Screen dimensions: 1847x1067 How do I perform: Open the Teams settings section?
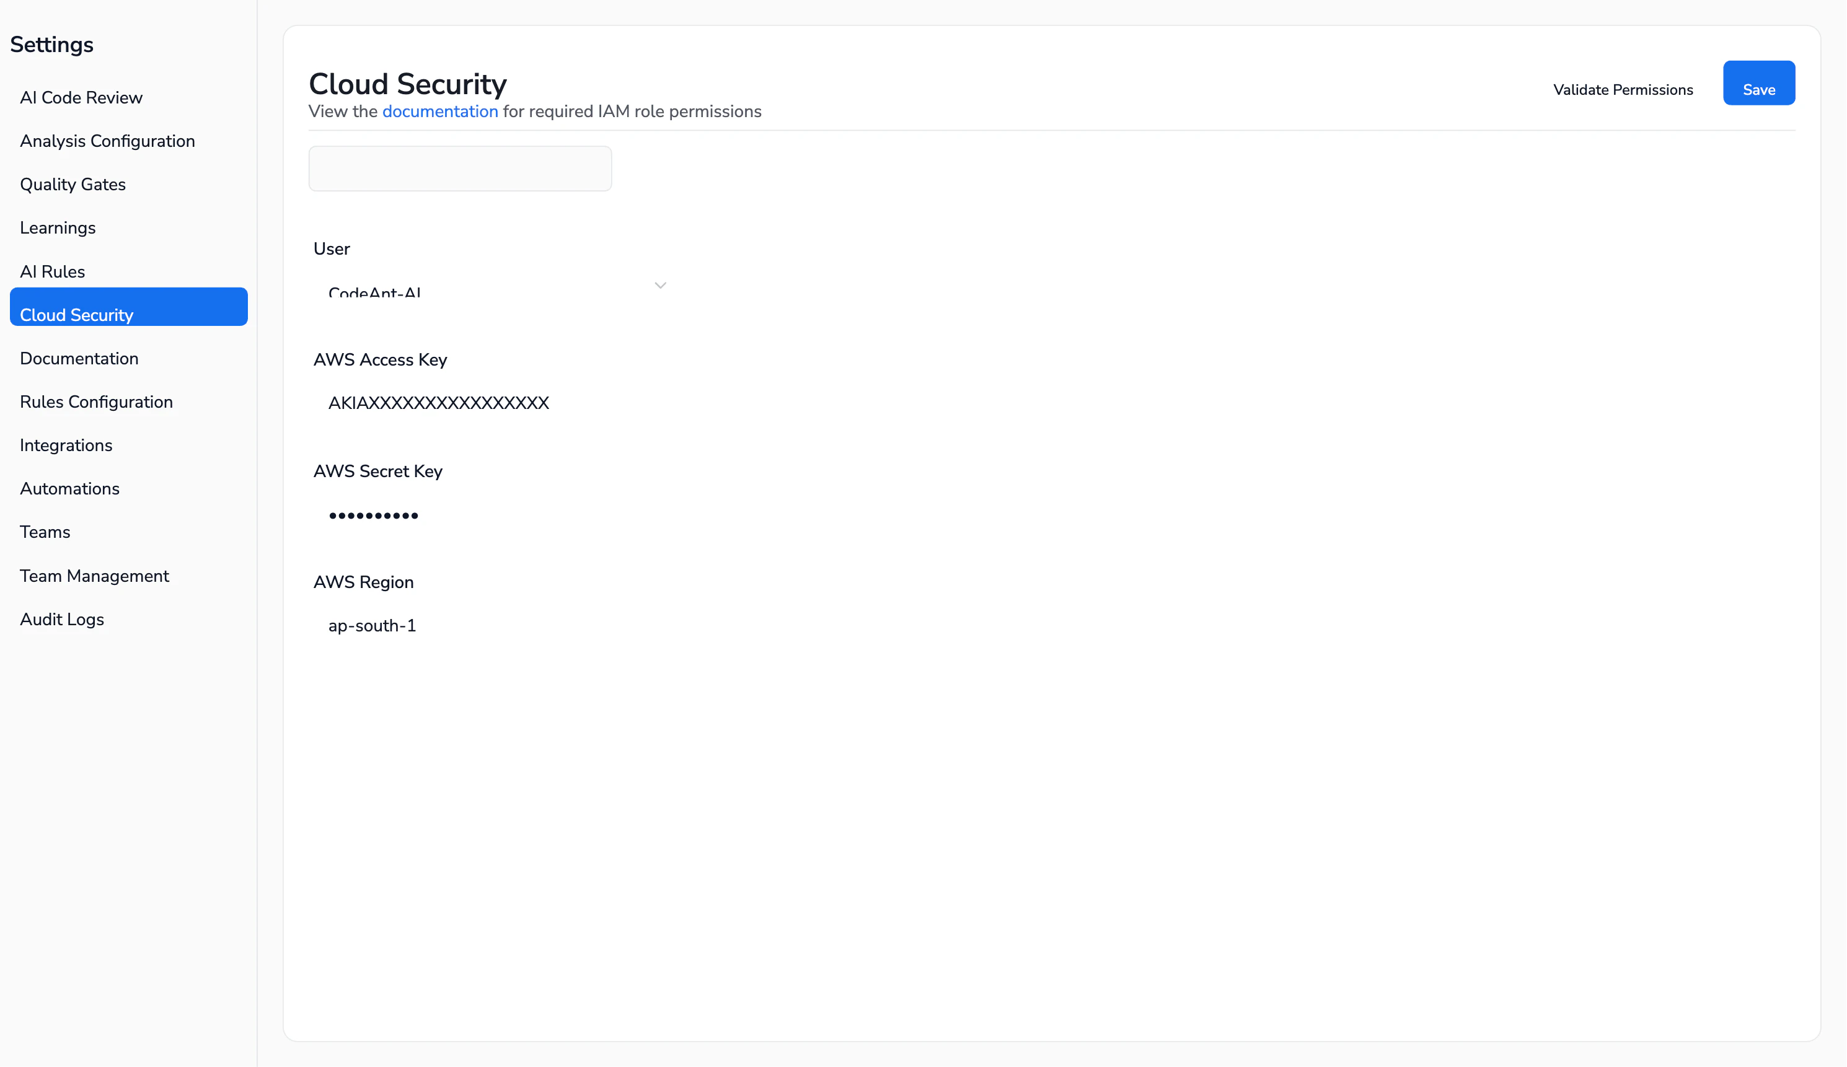pos(45,532)
